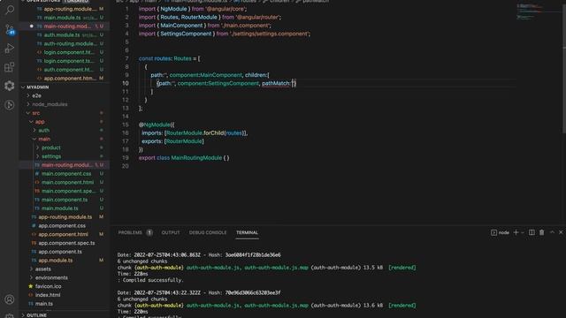Close the terminal panel

[561, 232]
